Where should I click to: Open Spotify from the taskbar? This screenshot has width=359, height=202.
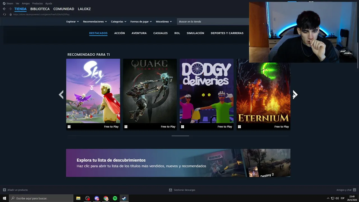(115, 198)
